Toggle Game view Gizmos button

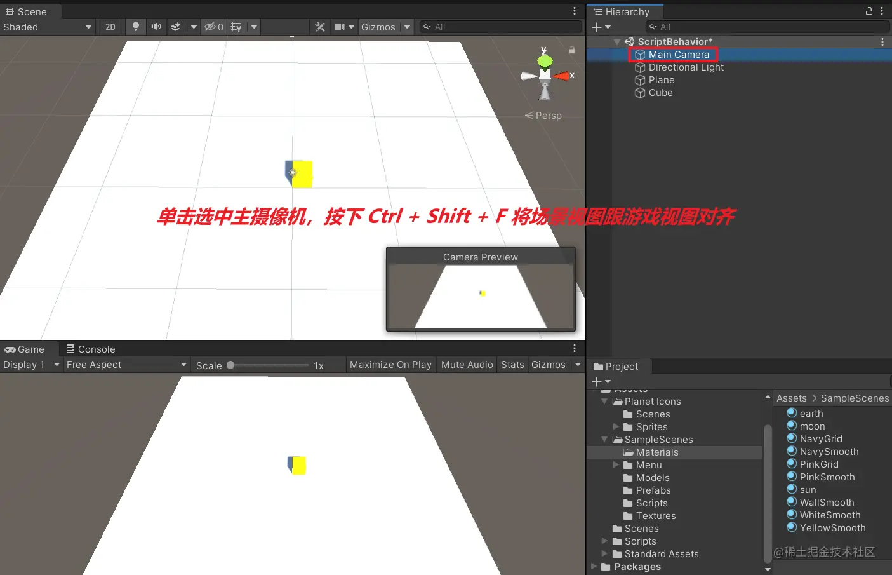[549, 365]
